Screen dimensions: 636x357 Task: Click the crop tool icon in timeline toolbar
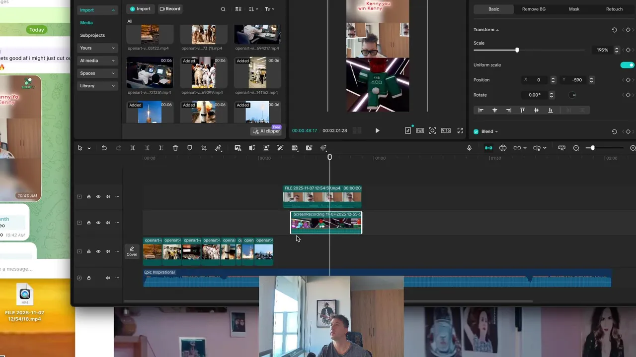click(x=204, y=148)
